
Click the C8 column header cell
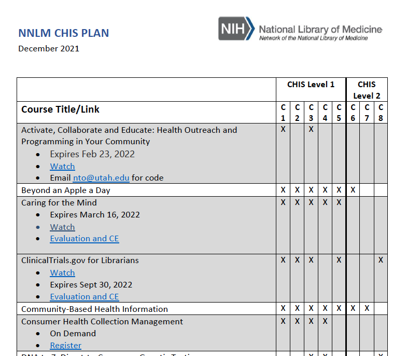(381, 113)
